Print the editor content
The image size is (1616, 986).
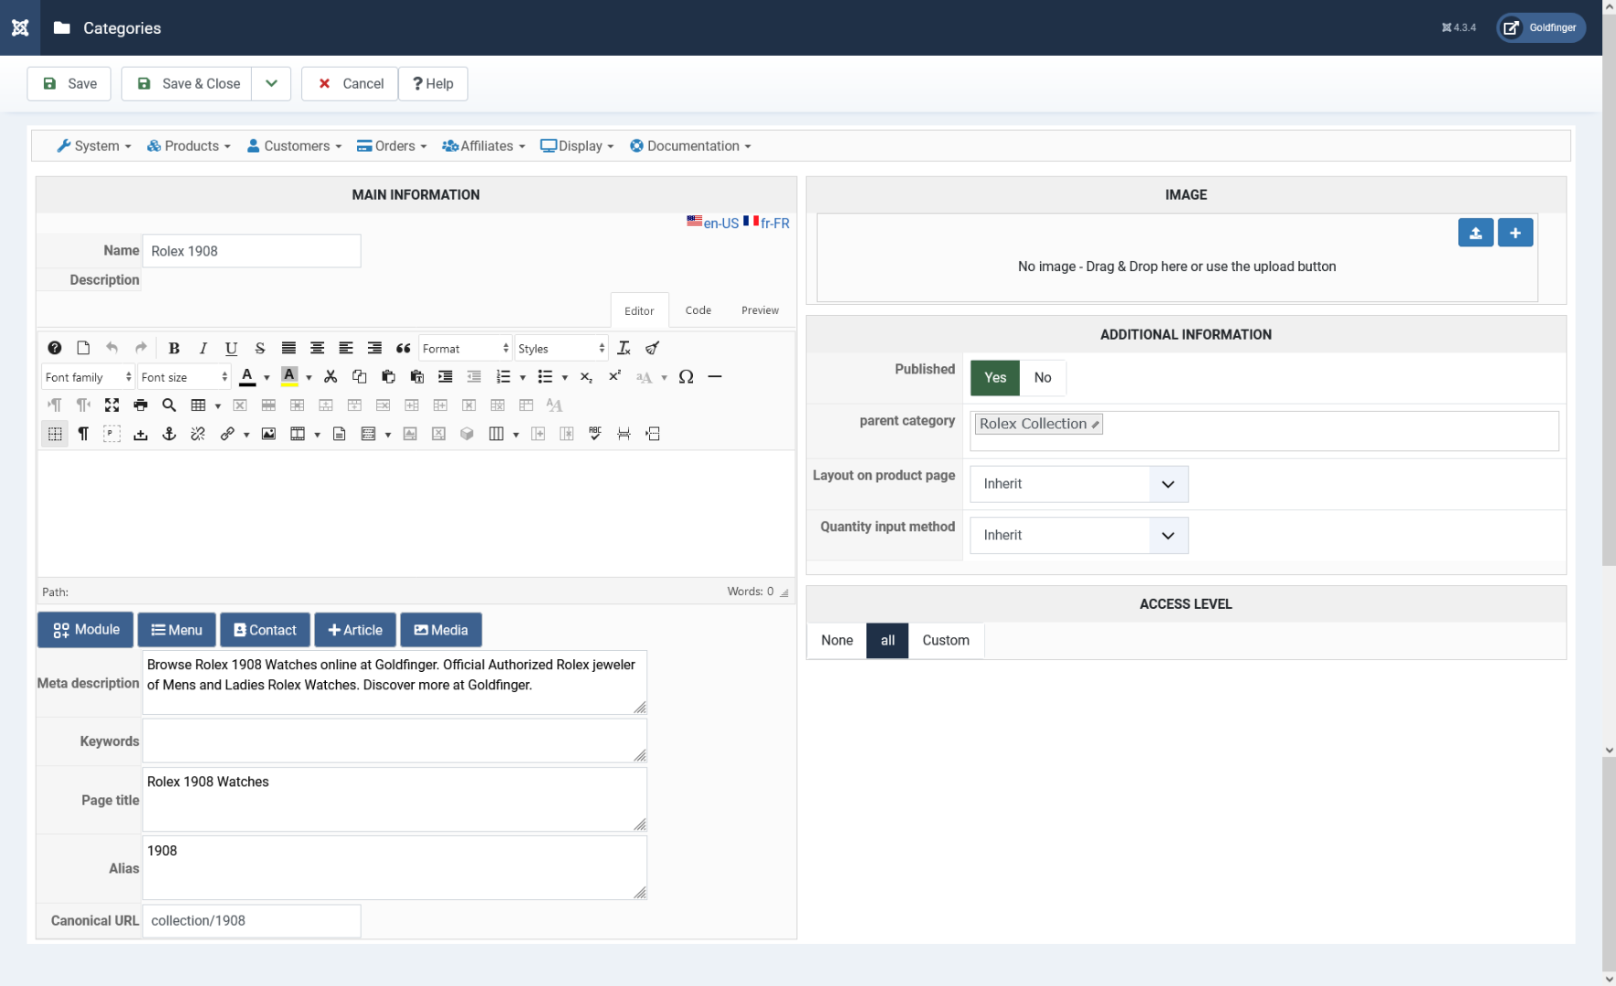(x=141, y=405)
